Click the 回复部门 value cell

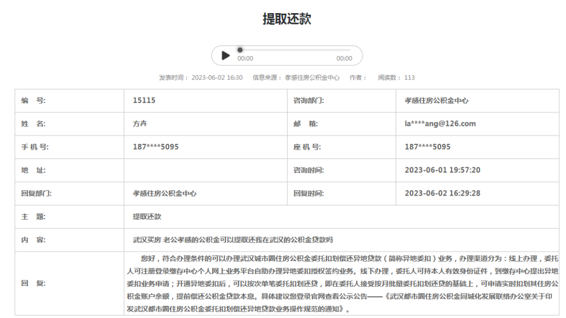(x=165, y=193)
